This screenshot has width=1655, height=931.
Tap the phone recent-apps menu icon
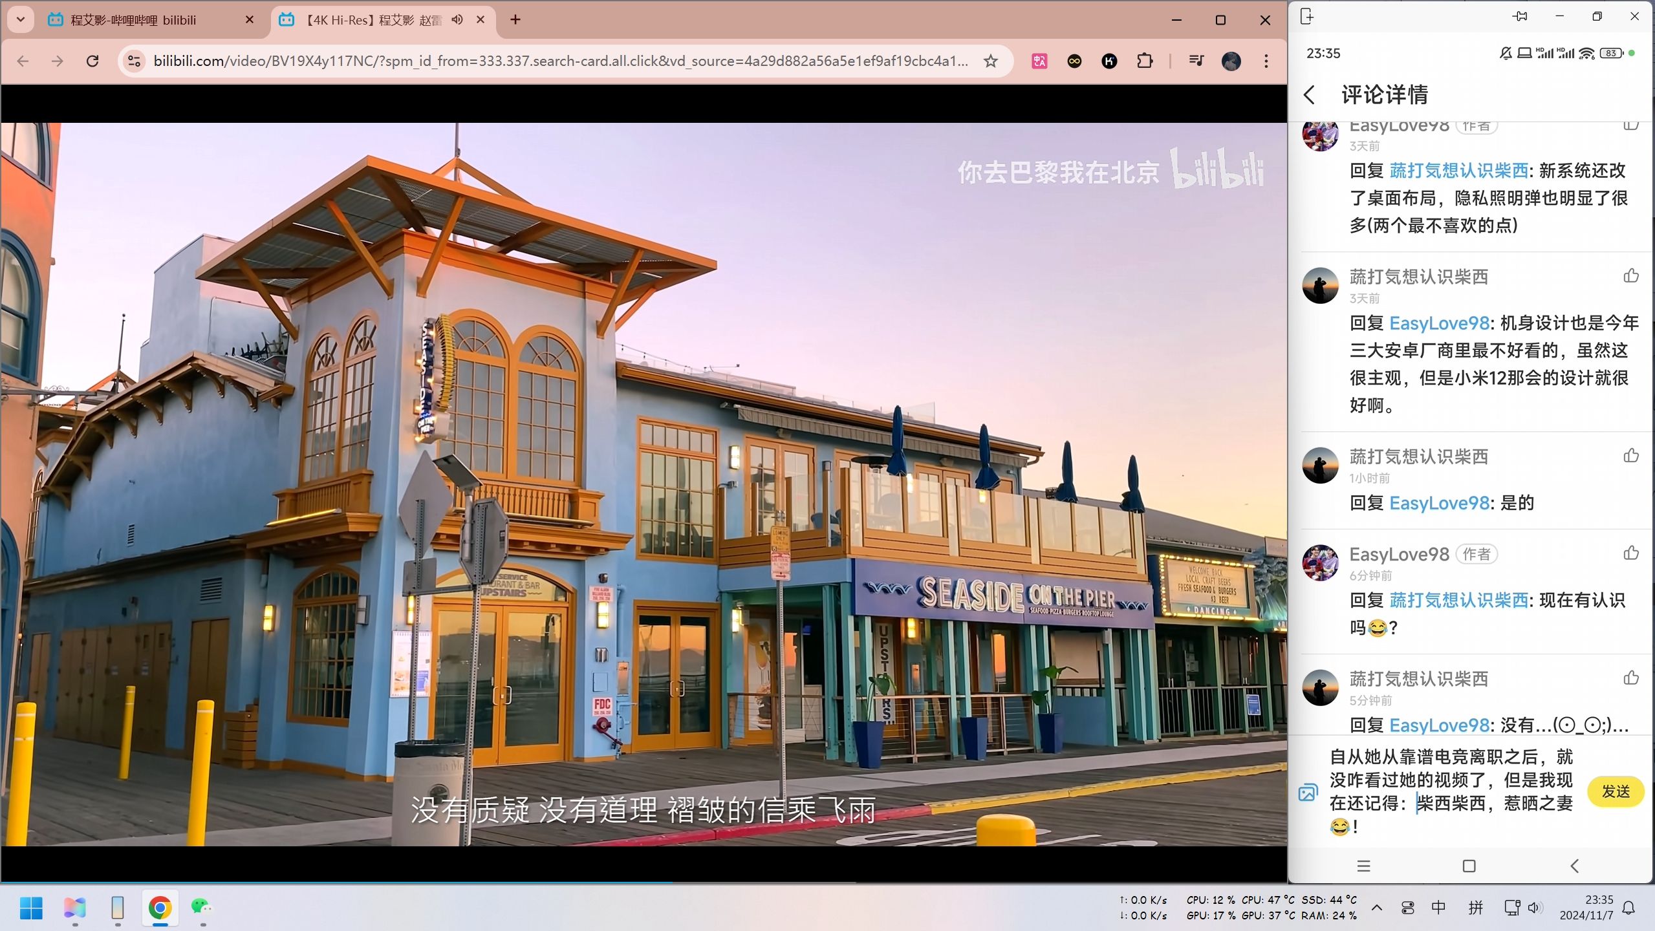(x=1363, y=866)
